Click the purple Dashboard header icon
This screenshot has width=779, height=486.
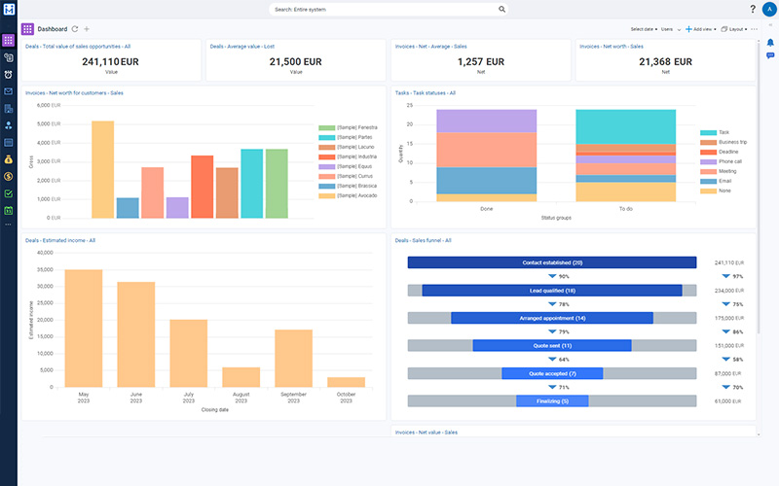click(x=27, y=29)
